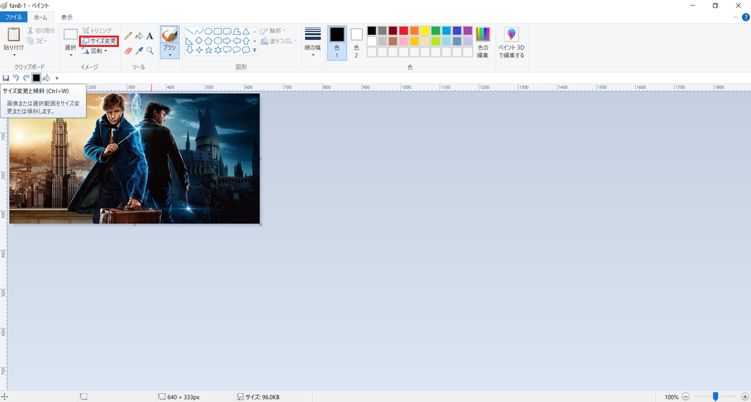Click the コピー copy button

(x=37, y=41)
